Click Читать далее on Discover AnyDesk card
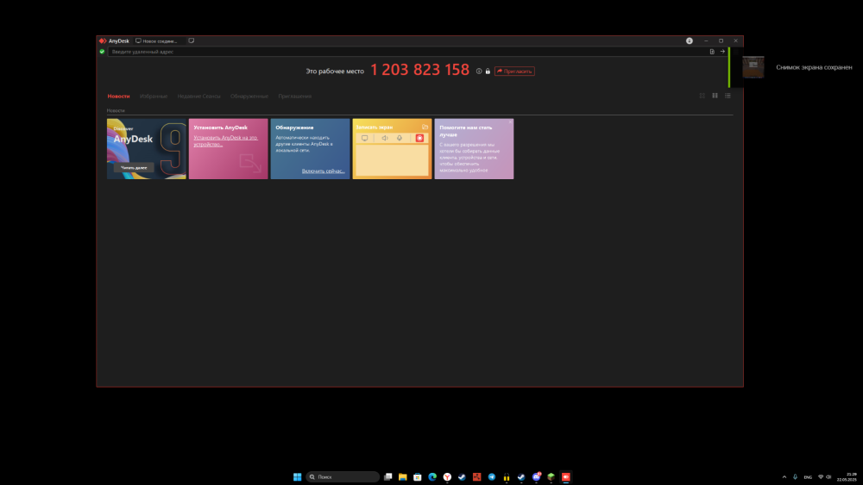 coord(134,167)
